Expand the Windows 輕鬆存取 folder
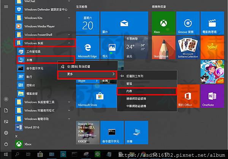This screenshot has width=228, height=159. coord(69,119)
